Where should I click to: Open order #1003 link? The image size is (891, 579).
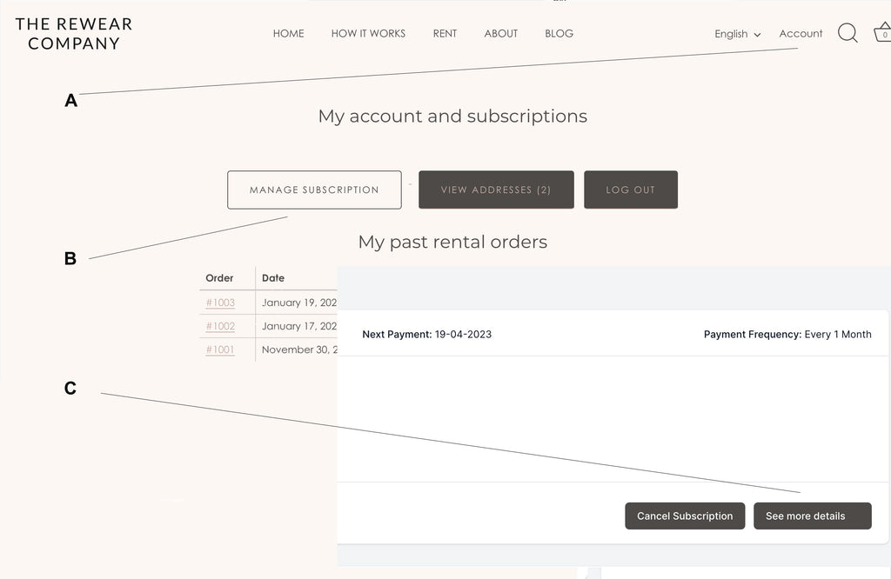[x=220, y=303]
